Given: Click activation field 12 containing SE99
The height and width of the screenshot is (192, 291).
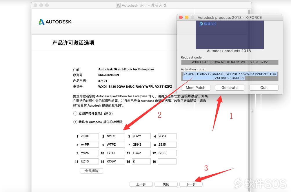Looking at the screenshot, I should point(167,153).
